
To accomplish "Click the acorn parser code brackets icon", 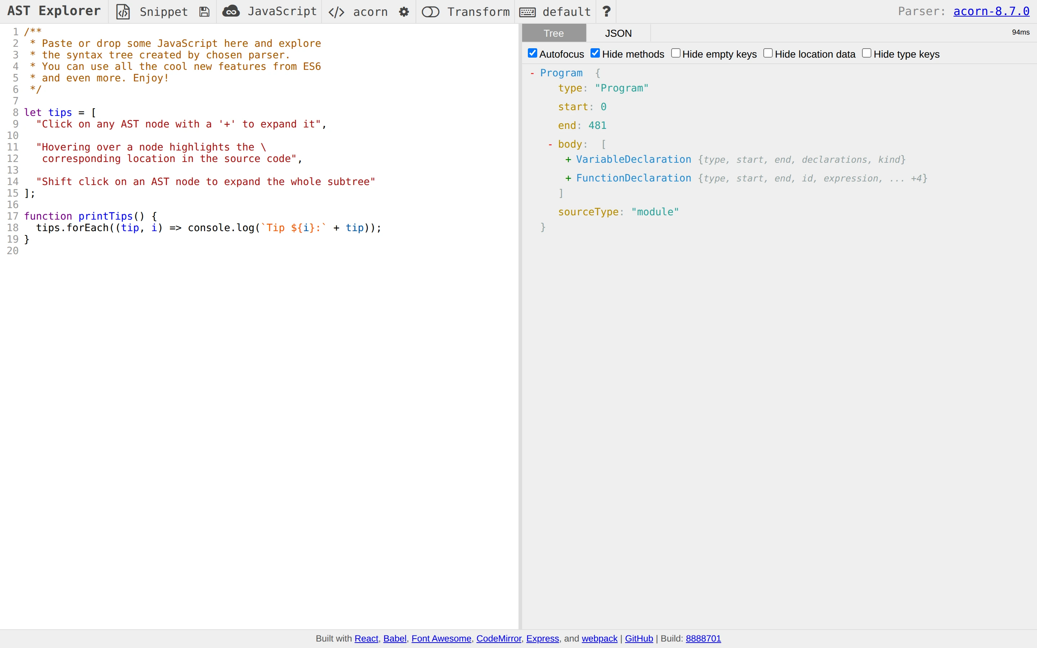I will tap(336, 12).
